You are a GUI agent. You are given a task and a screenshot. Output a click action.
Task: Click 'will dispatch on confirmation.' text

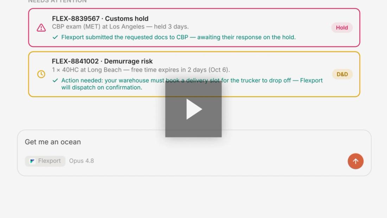point(102,87)
